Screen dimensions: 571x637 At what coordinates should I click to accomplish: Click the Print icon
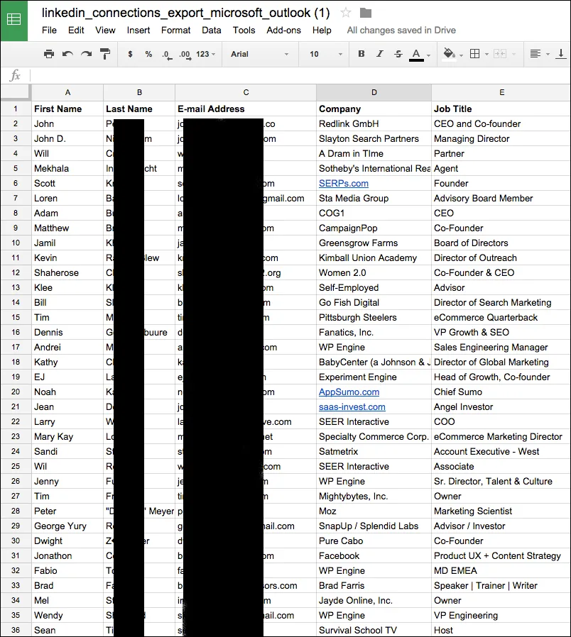click(x=49, y=54)
